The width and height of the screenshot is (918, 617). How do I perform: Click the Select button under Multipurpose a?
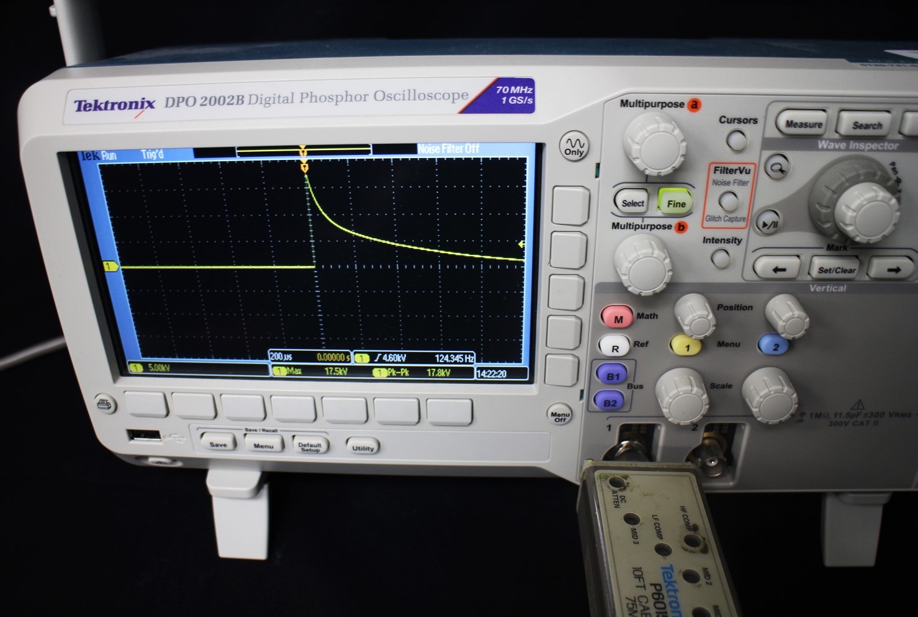coord(632,202)
